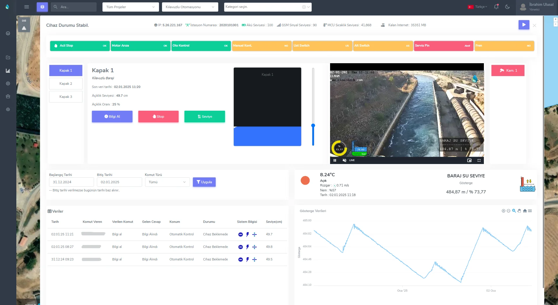Open the chart hamburger menu icon
Screen dimensions: 558x305
pos(530,211)
